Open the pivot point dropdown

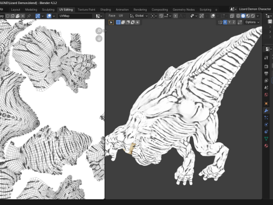click(154, 16)
